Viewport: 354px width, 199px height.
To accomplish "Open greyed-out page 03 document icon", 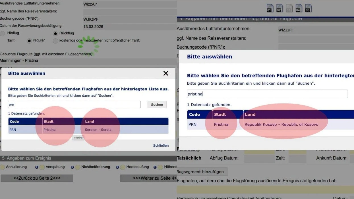I will click(289, 8).
